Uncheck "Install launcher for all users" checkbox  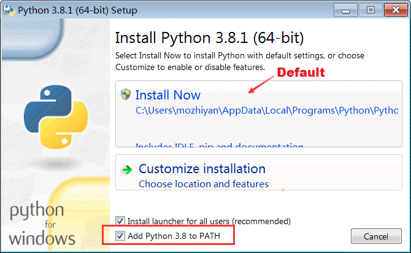[x=120, y=220]
